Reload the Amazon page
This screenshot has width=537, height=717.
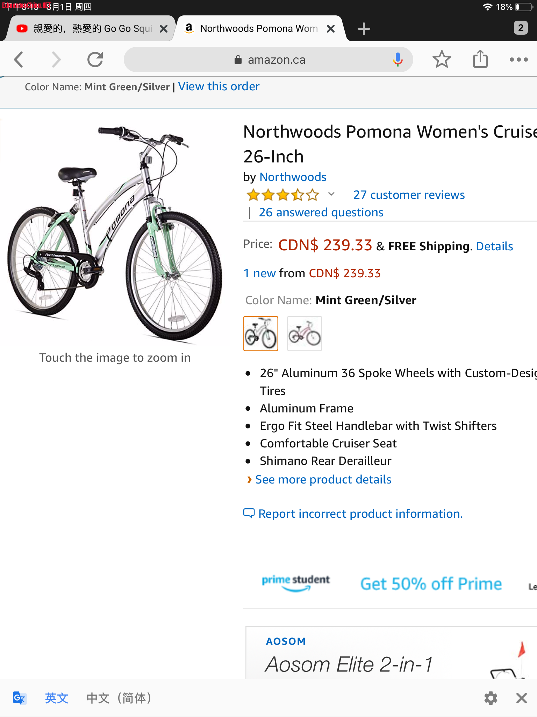[x=95, y=60]
